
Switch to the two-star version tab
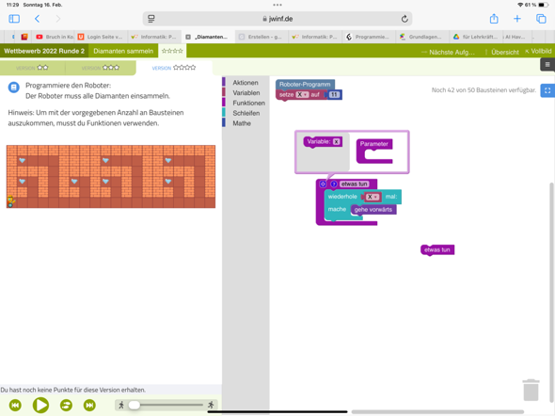point(32,68)
